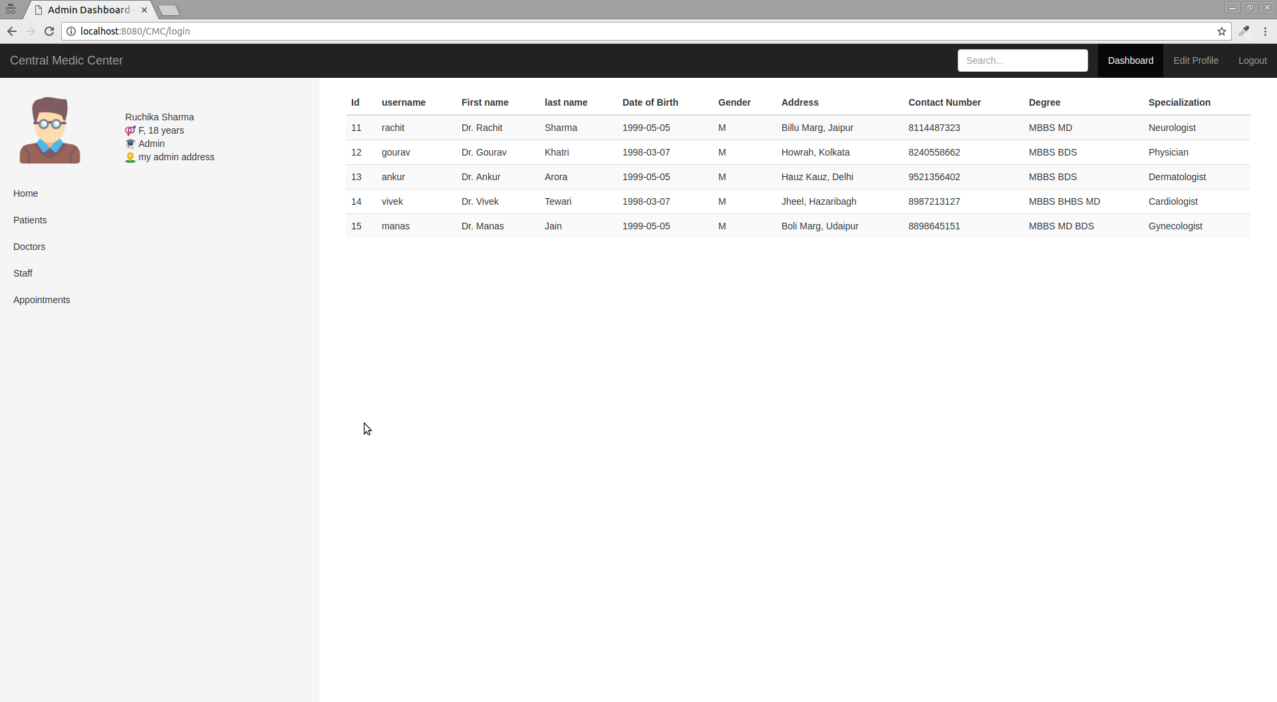Screen dimensions: 1277x702
Task: Open the Chrome three-dot menu
Action: click(1265, 31)
